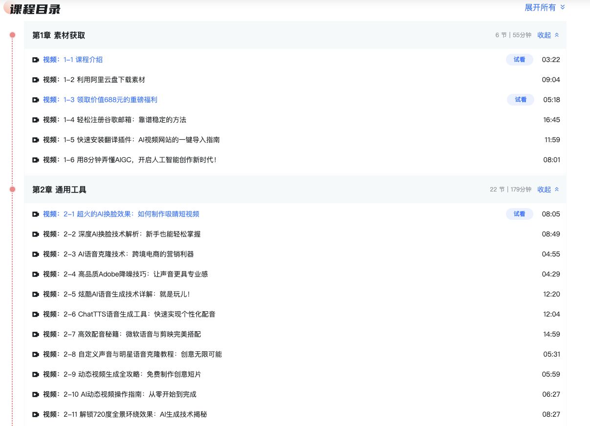
Task: Click video icon for lesson 2-6 ChatTTS
Action: 36,314
